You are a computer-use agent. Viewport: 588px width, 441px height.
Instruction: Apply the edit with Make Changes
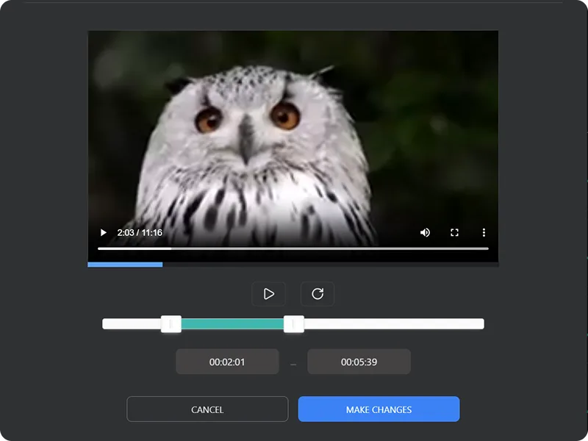click(379, 409)
